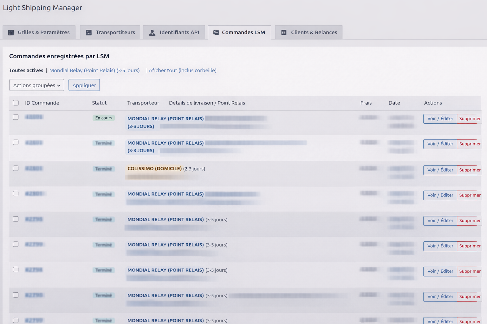Toggle the select-all checkbox in table header
Viewport: 487px width, 324px height.
point(16,103)
